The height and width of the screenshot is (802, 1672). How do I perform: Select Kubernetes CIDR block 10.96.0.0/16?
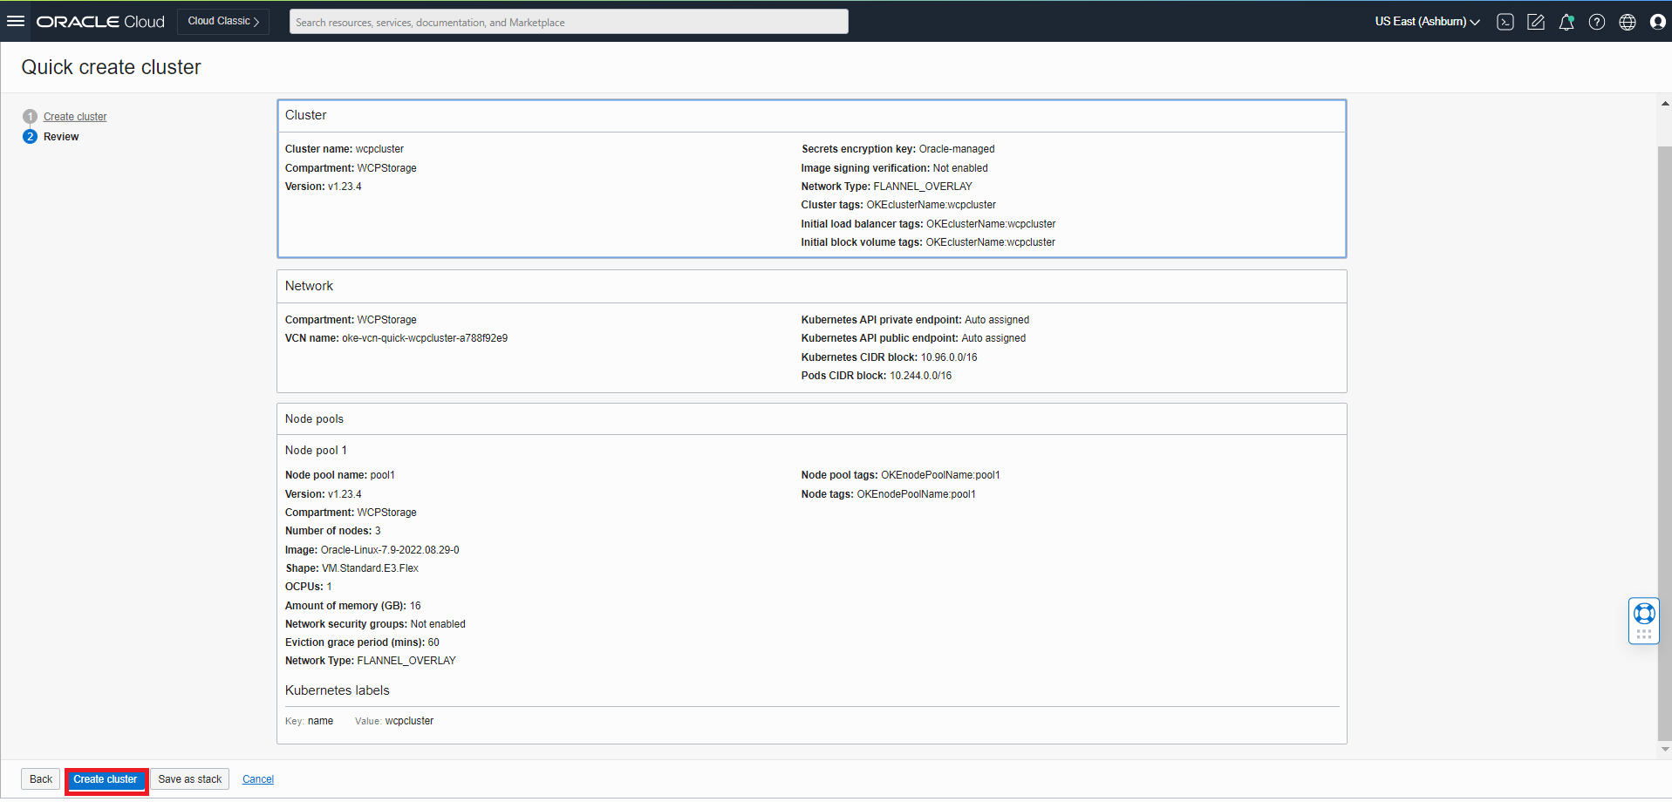point(949,357)
